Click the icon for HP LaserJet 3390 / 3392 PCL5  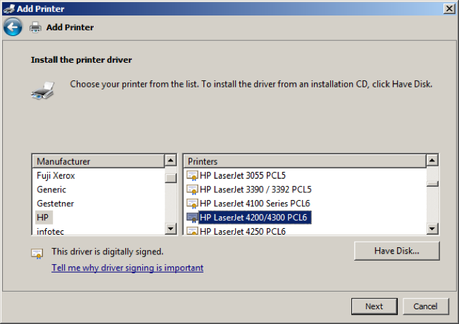(192, 189)
